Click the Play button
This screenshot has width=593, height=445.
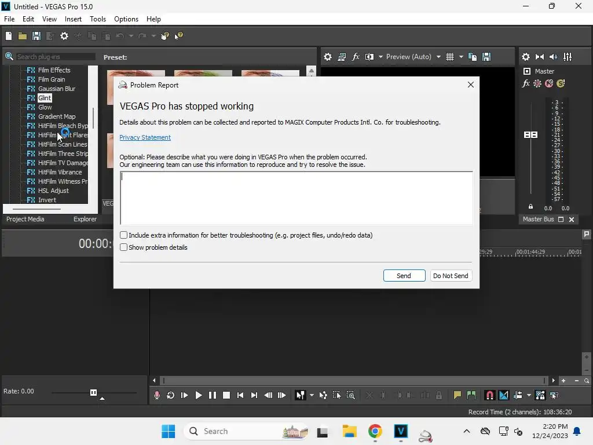(x=198, y=395)
